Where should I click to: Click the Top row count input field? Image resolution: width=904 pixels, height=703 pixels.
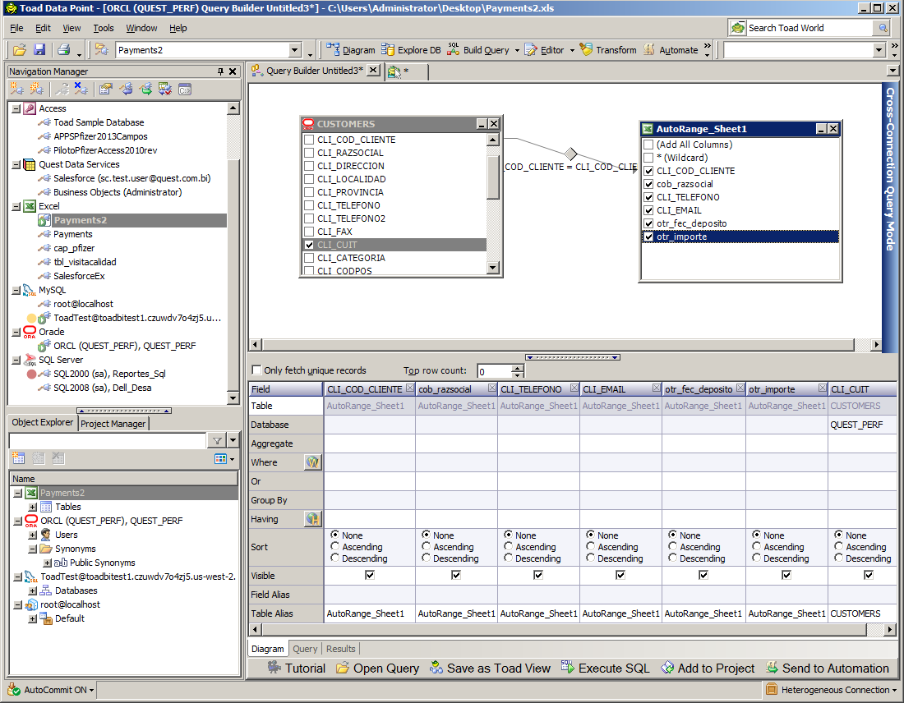coord(495,371)
